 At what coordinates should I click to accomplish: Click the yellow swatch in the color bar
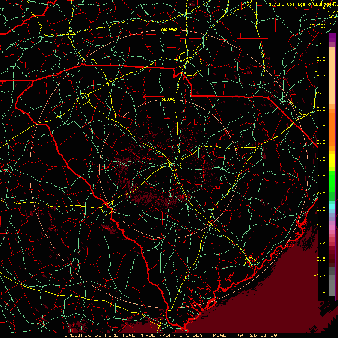point(332,161)
